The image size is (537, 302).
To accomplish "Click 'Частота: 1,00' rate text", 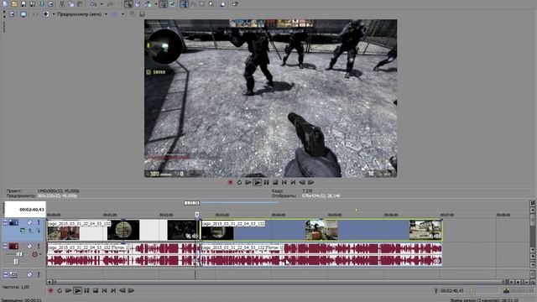I will pyautogui.click(x=16, y=287).
